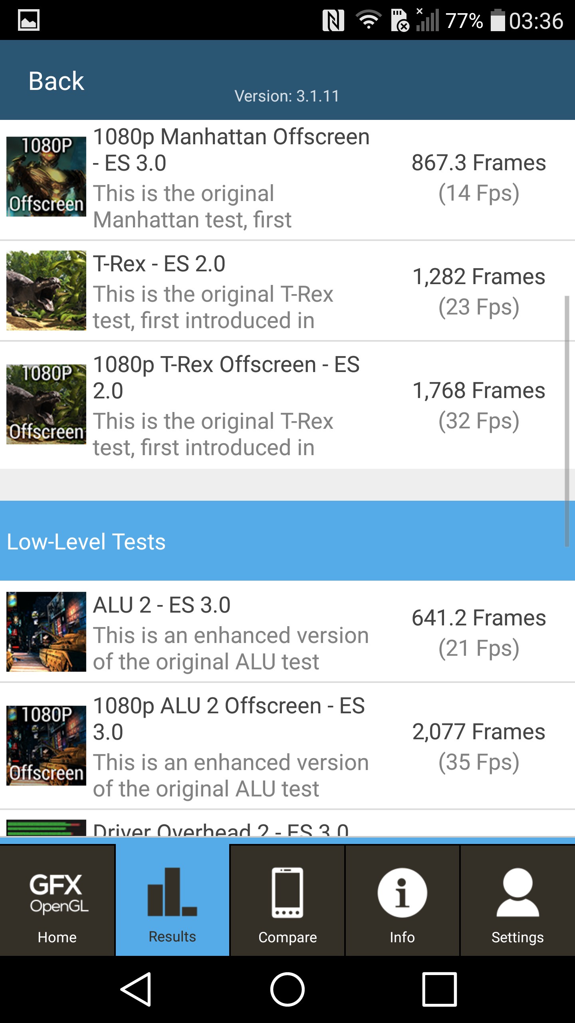The image size is (575, 1023).
Task: Select the 1,282 Frames T-Rex result
Action: 479,292
